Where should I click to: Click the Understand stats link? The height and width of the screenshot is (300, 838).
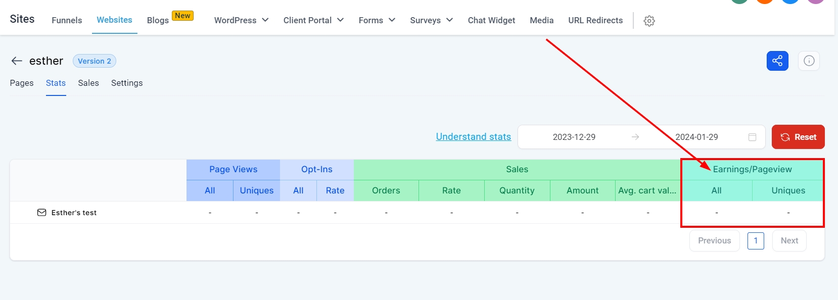click(473, 137)
